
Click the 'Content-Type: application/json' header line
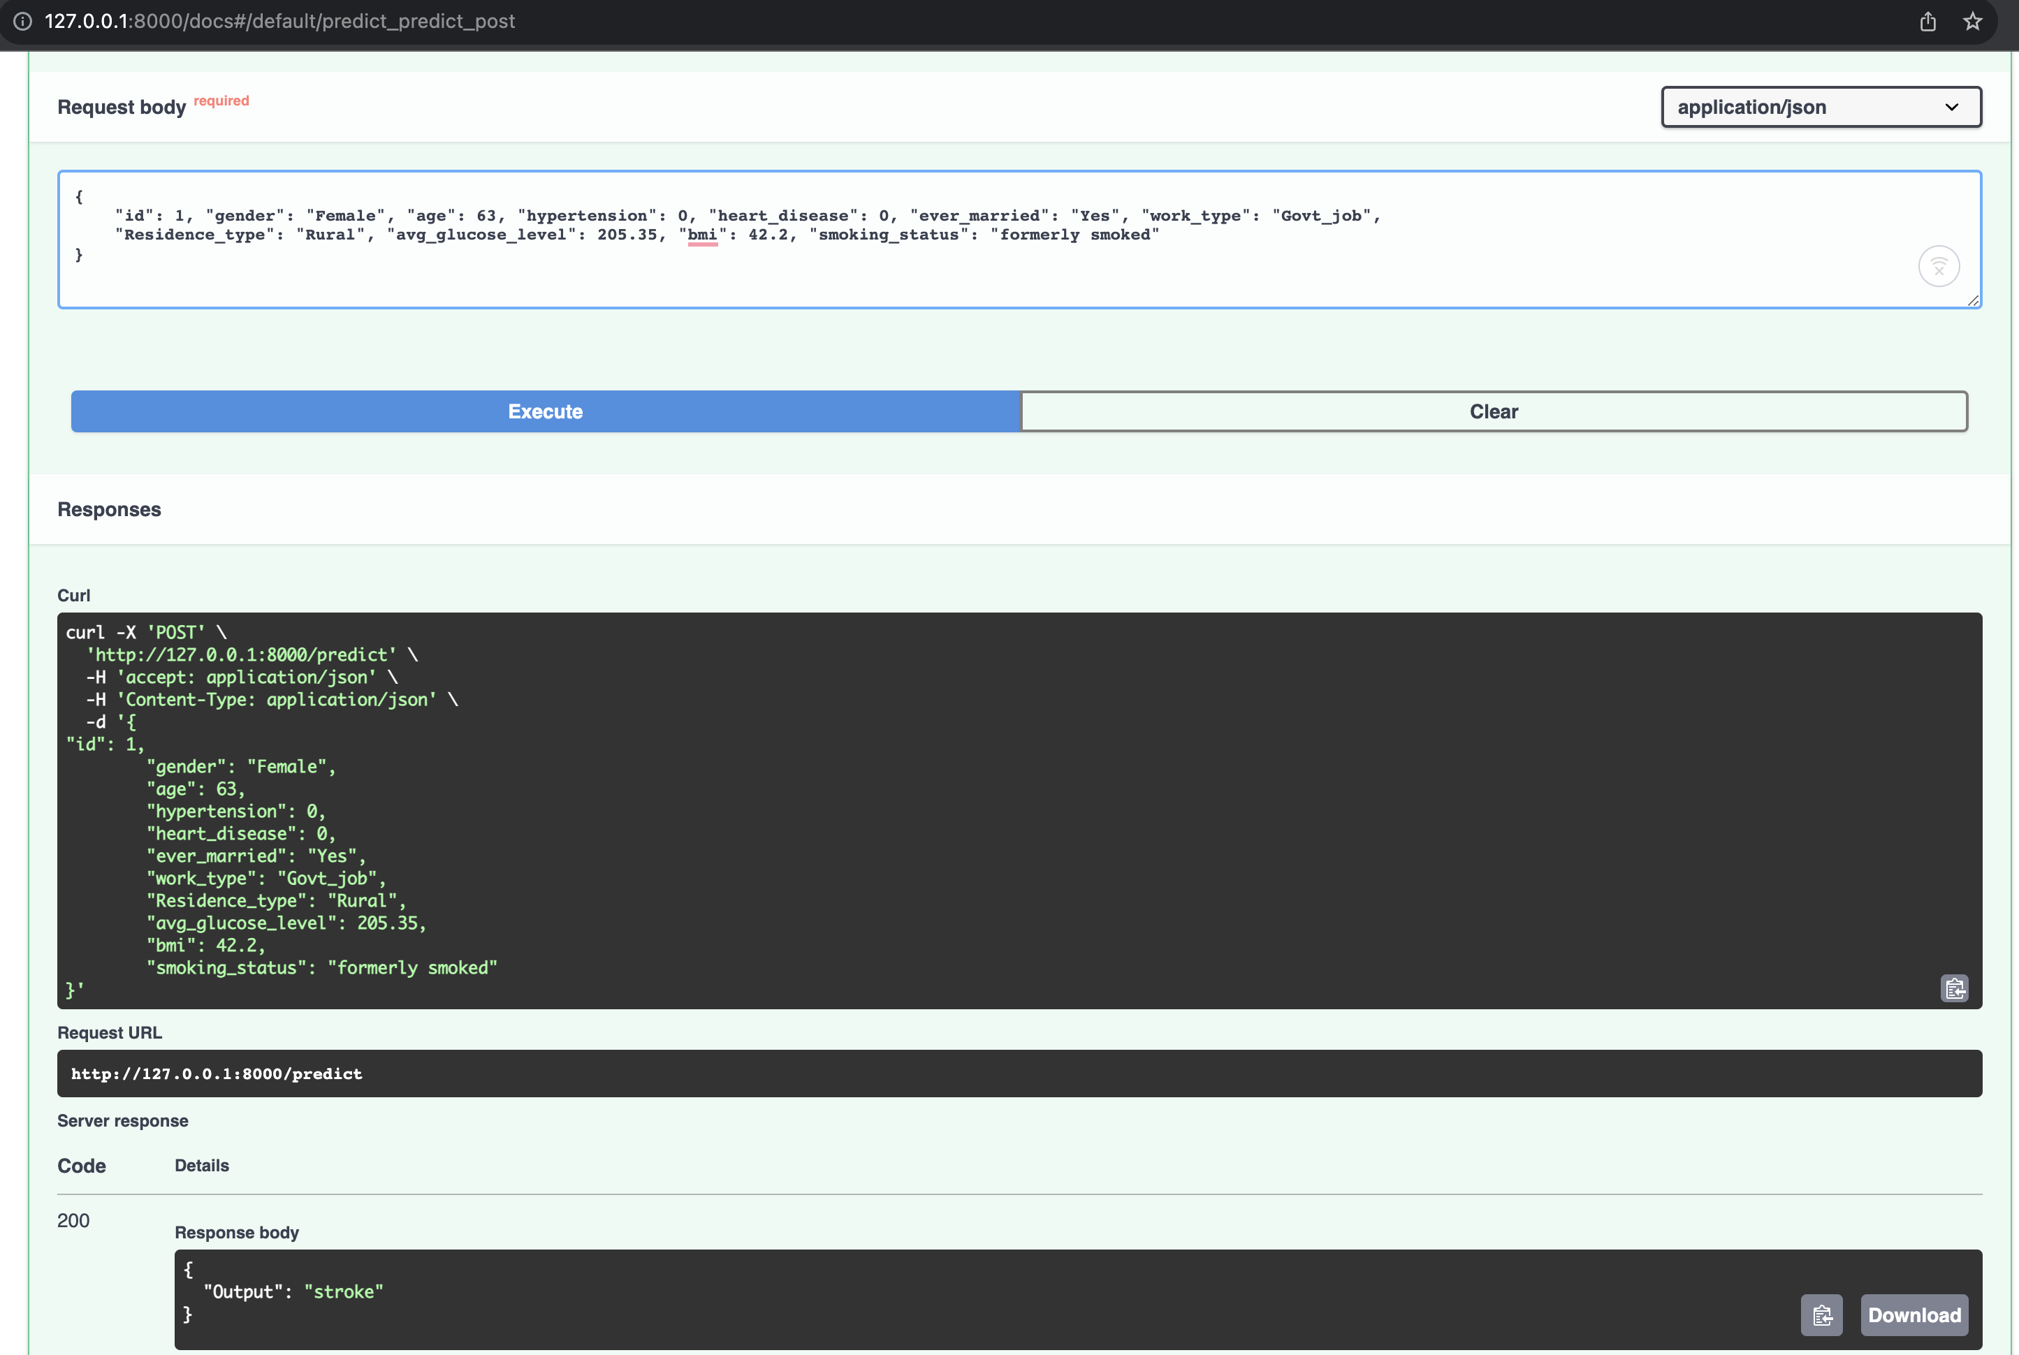click(272, 700)
